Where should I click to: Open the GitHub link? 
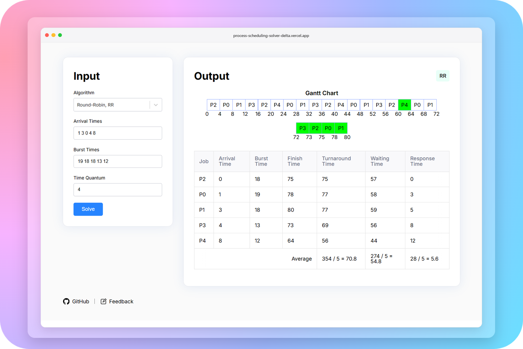pyautogui.click(x=80, y=301)
